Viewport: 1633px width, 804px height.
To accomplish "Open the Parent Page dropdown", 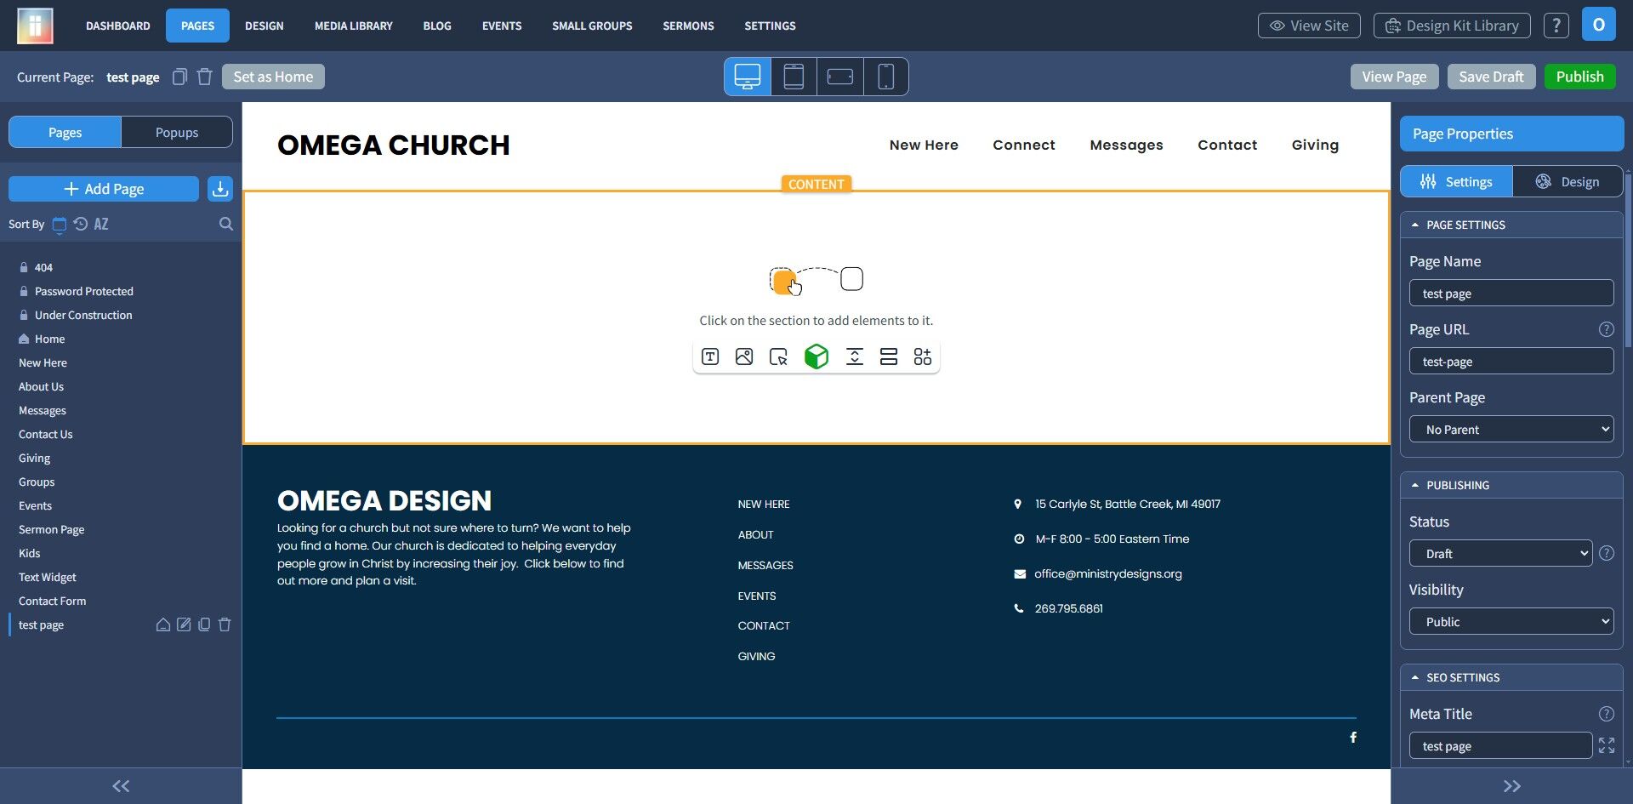I will [1511, 430].
